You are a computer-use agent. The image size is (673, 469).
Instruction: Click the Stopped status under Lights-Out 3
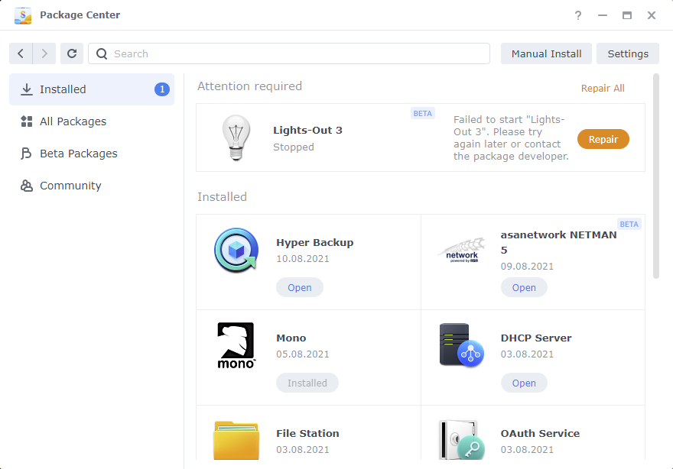[294, 147]
